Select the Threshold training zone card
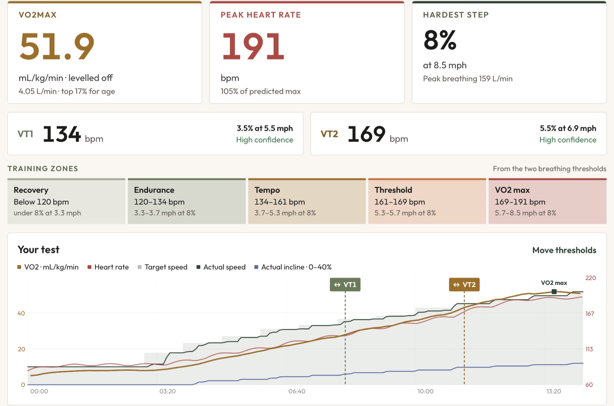The width and height of the screenshot is (614, 406). click(x=427, y=201)
